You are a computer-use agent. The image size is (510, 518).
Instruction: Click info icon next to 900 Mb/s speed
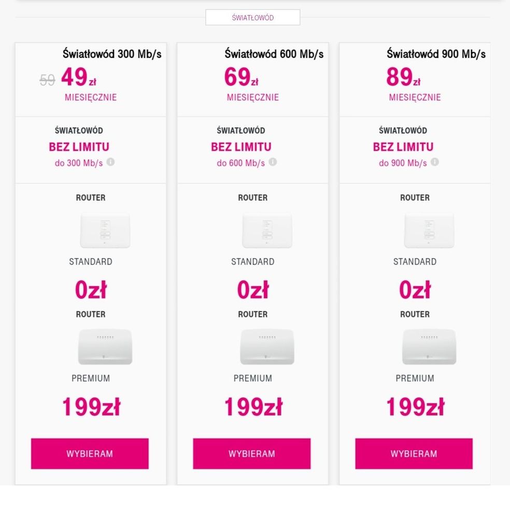[x=434, y=162]
